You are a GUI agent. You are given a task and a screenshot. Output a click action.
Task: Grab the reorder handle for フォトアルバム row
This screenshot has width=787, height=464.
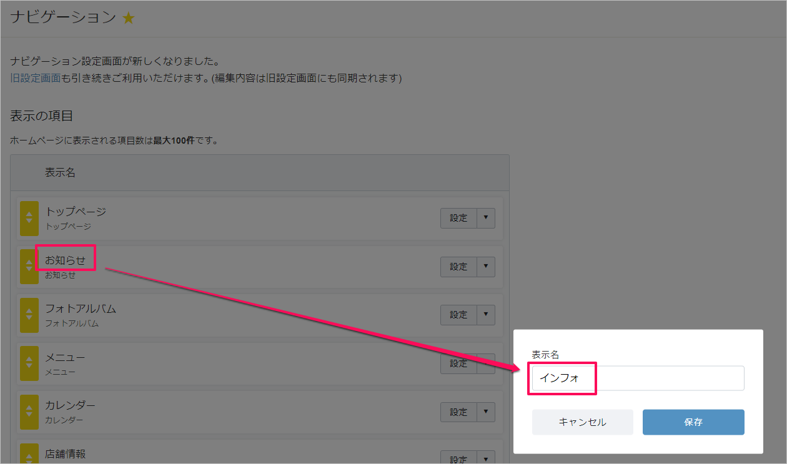(x=29, y=315)
